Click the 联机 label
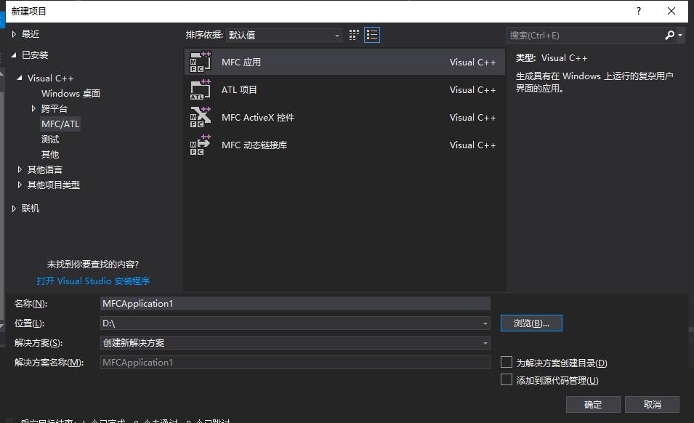 [x=31, y=209]
